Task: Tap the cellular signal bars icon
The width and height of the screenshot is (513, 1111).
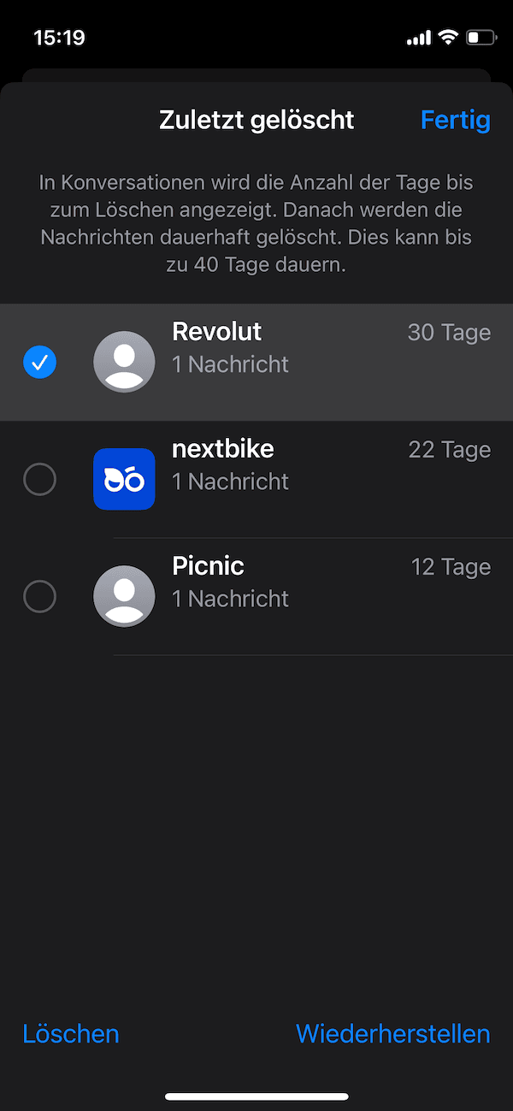Action: point(419,38)
